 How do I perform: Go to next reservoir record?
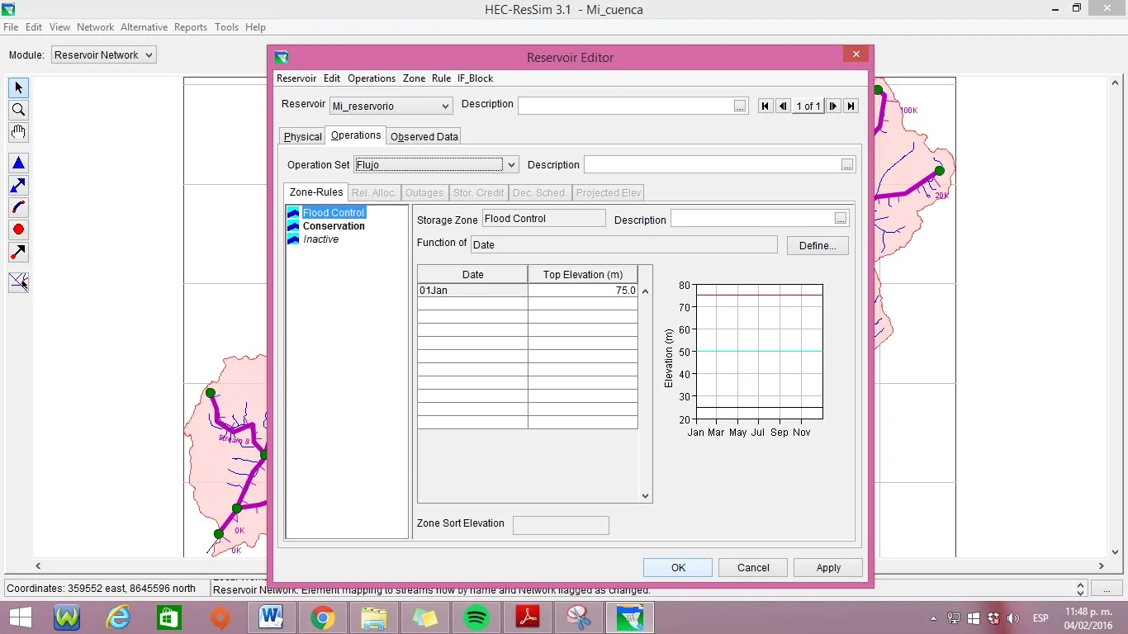pyautogui.click(x=833, y=106)
